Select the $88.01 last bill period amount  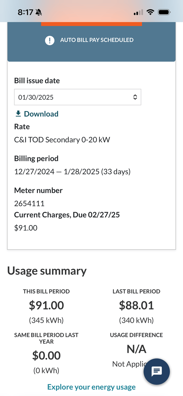tap(136, 305)
